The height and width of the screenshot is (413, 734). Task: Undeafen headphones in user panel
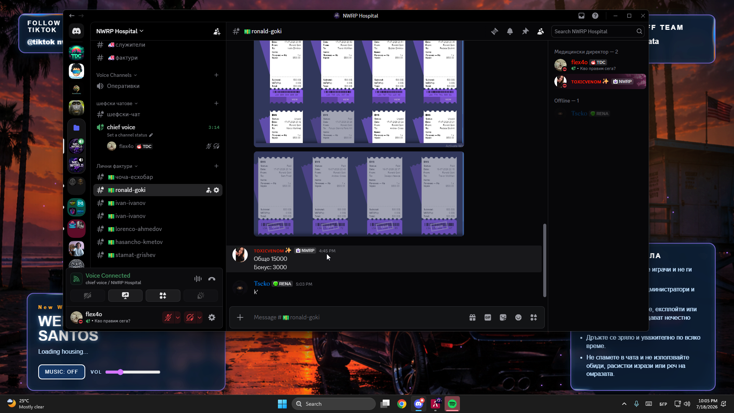[x=190, y=317]
